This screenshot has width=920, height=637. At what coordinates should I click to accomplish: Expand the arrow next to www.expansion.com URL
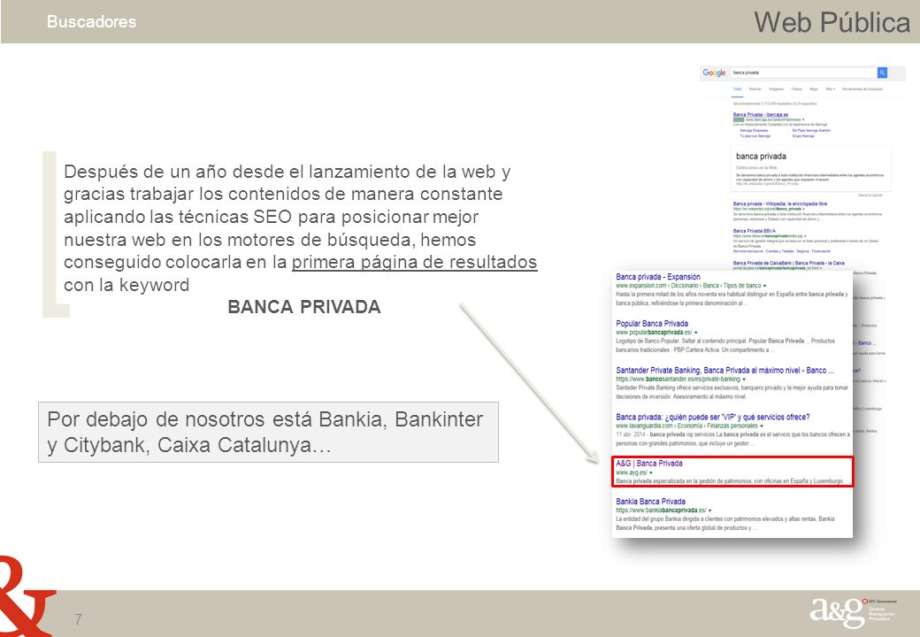point(764,286)
